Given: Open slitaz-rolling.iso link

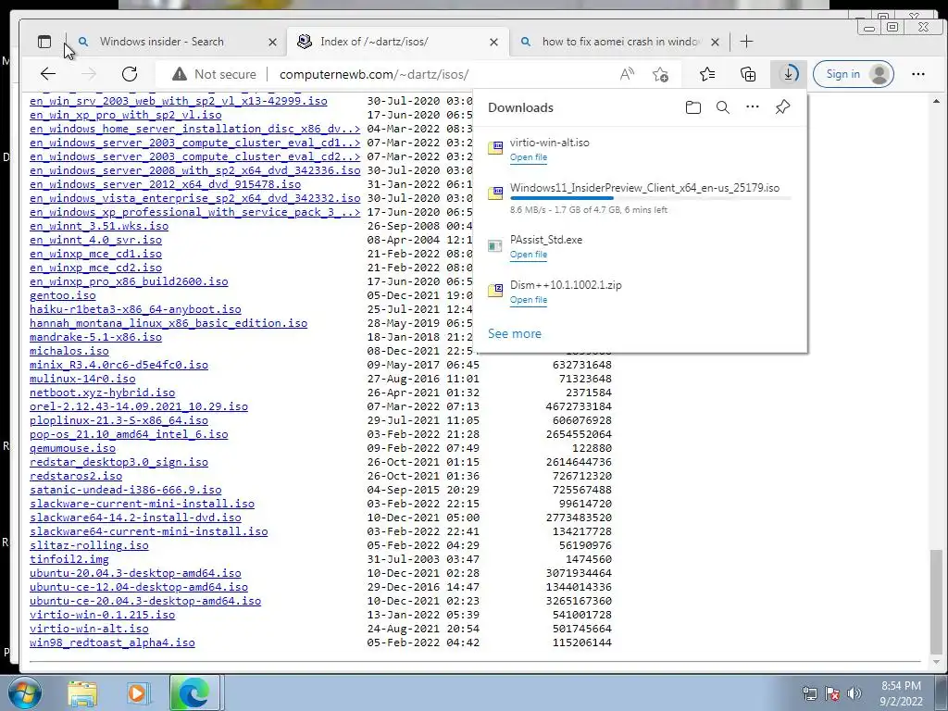Looking at the screenshot, I should pyautogui.click(x=89, y=545).
